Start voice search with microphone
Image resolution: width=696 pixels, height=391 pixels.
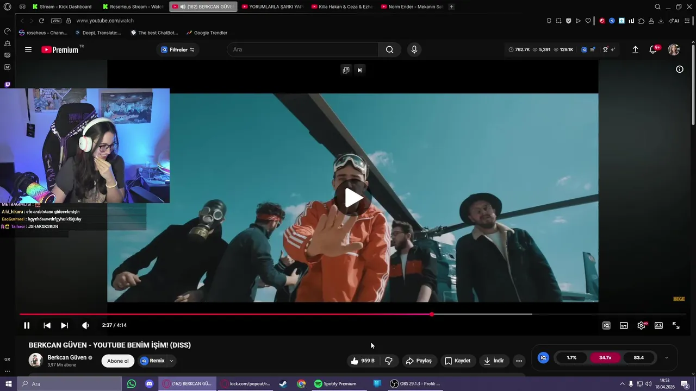point(414,49)
